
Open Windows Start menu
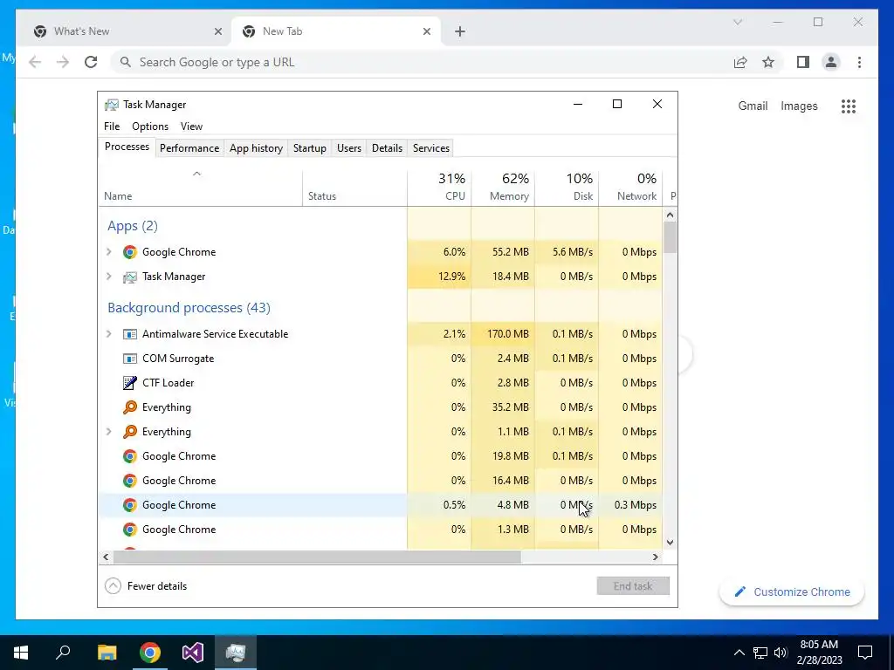[x=21, y=653]
